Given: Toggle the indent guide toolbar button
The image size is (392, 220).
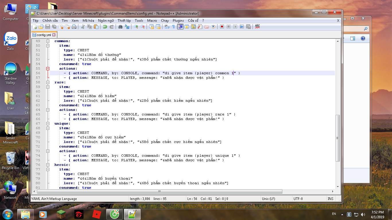Looking at the screenshot, I should pos(180,27).
